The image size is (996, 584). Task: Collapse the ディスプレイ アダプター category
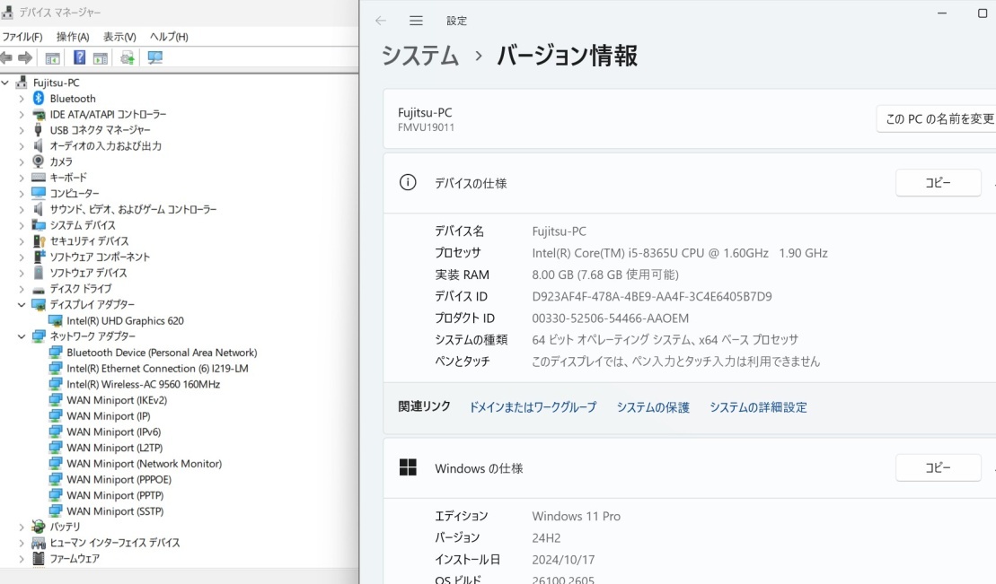click(x=22, y=305)
